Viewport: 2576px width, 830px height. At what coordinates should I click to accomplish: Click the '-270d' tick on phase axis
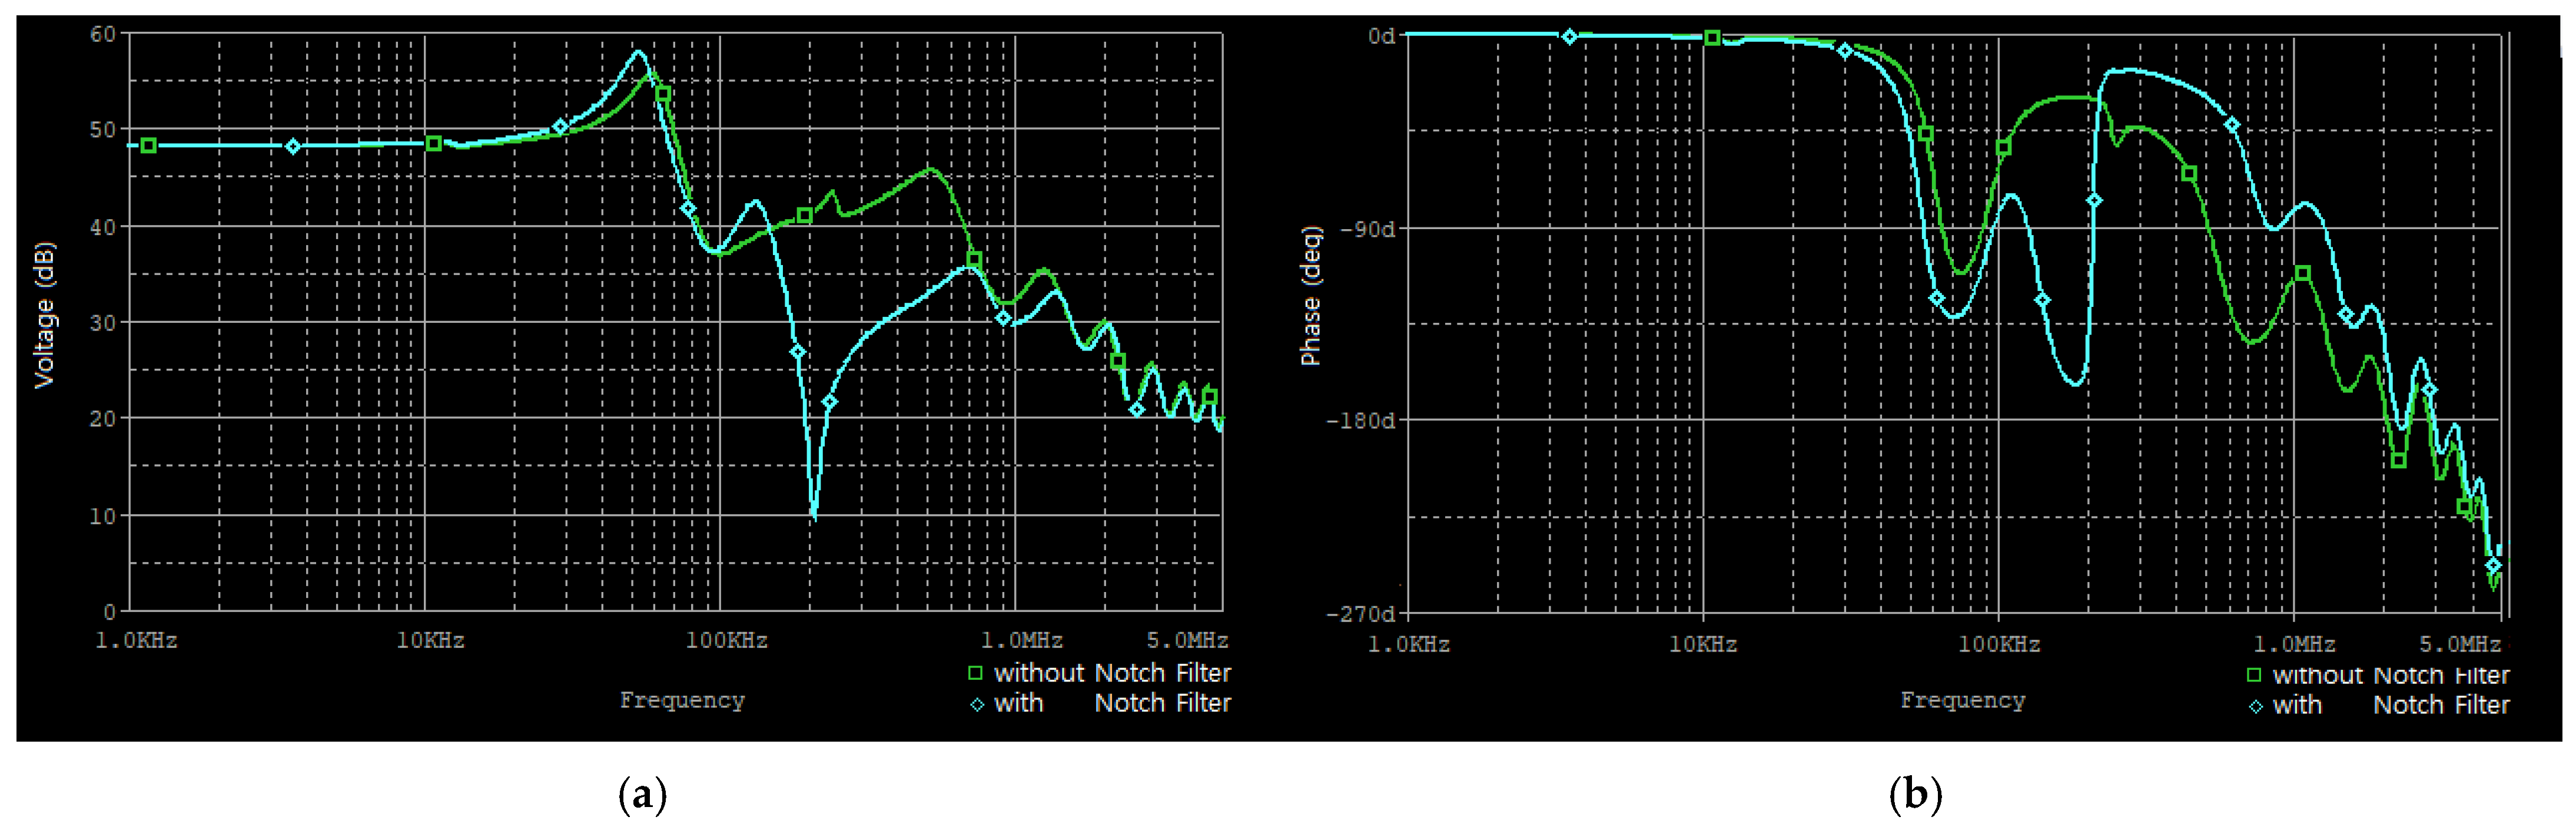pos(1360,613)
